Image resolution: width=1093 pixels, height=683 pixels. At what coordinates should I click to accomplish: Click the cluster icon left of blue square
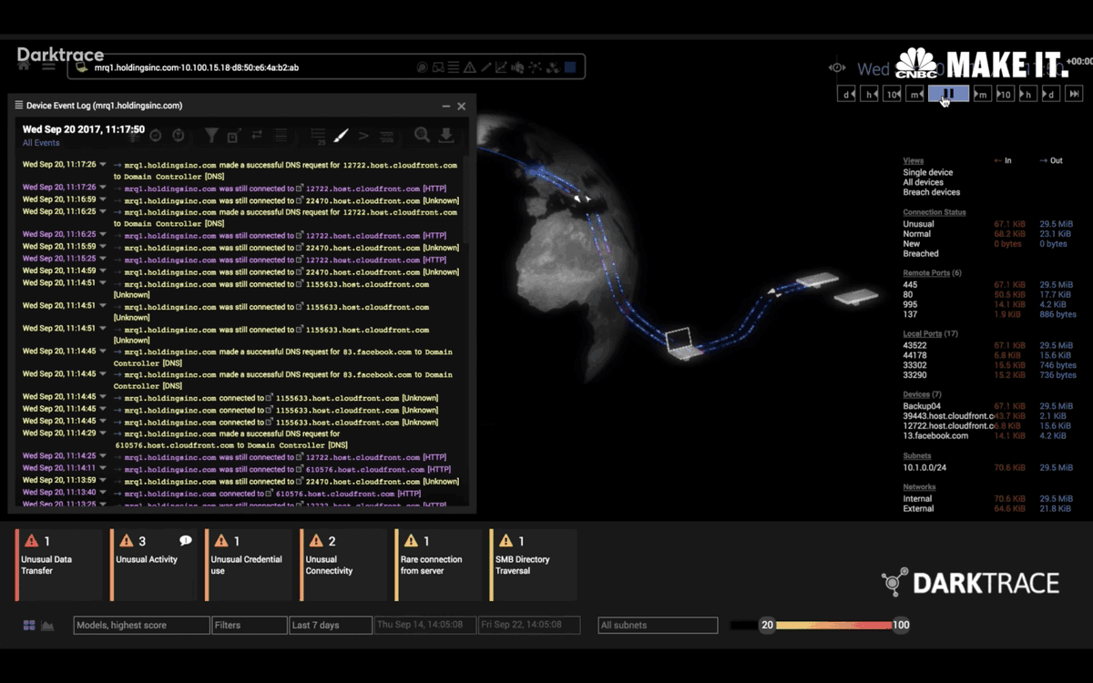coord(553,67)
